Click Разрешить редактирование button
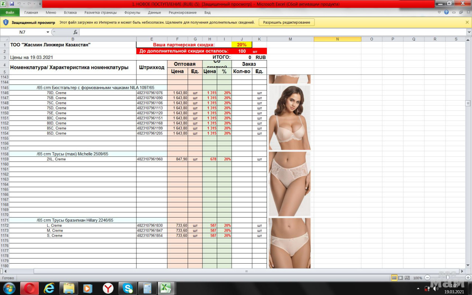This screenshot has width=472, height=295. point(287,22)
